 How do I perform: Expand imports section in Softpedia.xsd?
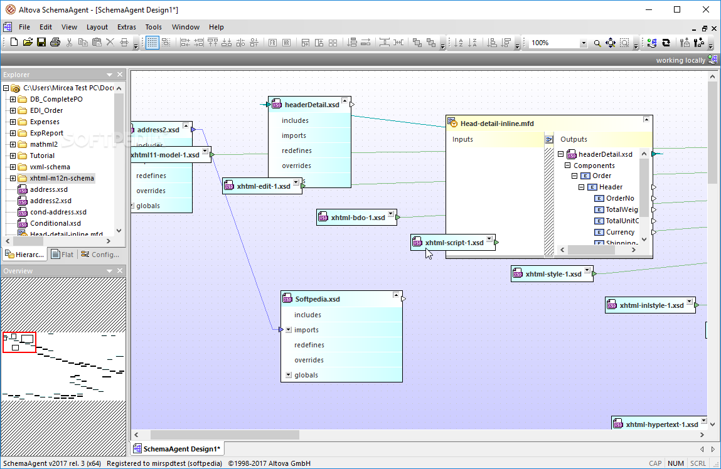click(288, 330)
